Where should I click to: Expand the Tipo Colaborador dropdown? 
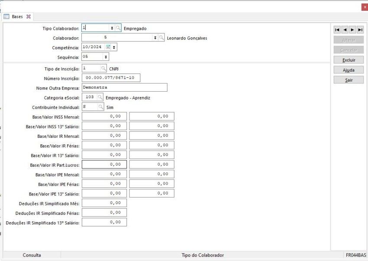click(x=112, y=28)
